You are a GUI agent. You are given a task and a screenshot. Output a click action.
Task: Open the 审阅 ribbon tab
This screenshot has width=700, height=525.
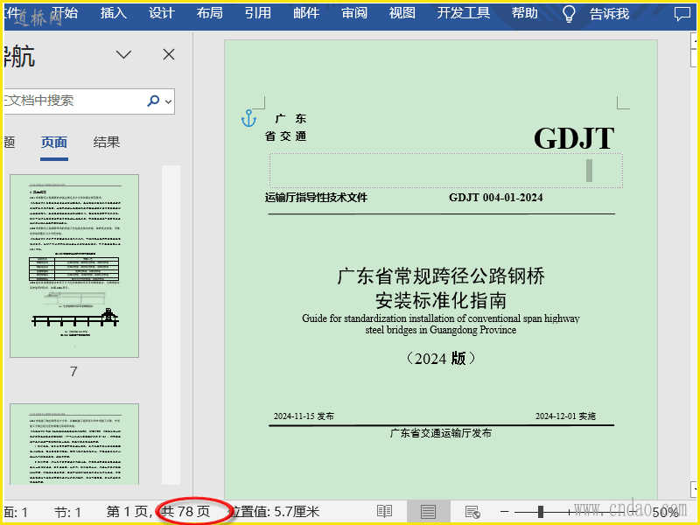354,13
